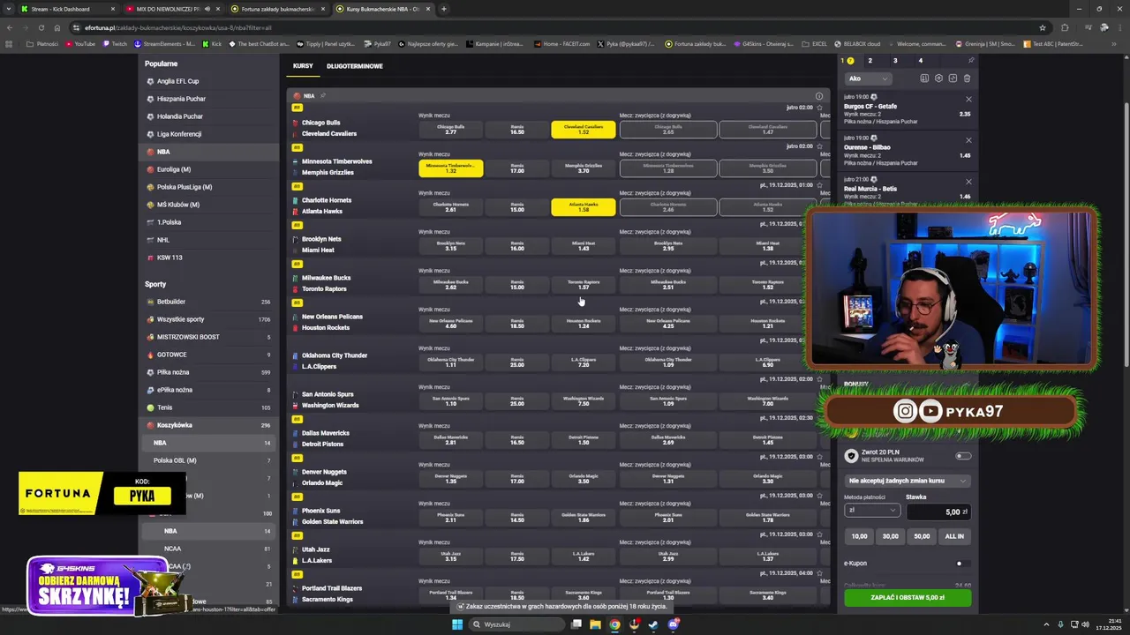The image size is (1130, 635).
Task: Select Miami Heat 1.43 odds
Action: pos(584,246)
